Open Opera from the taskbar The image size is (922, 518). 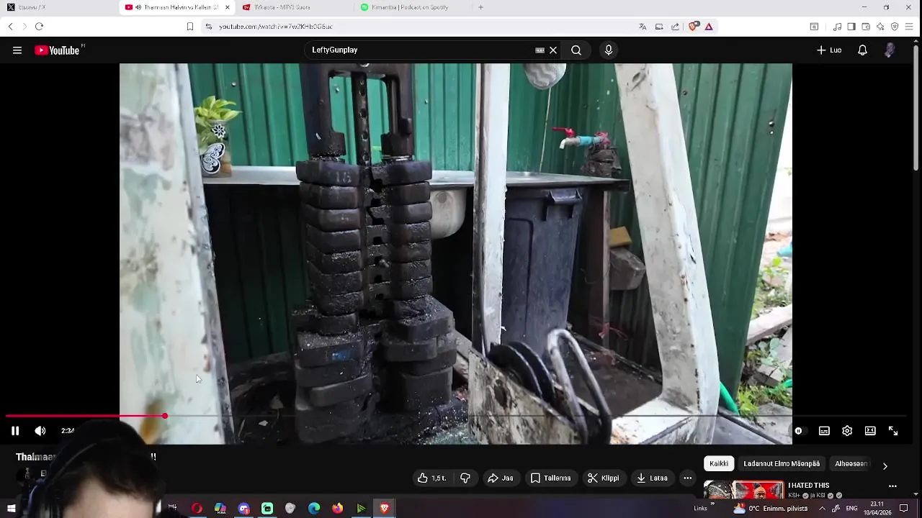click(197, 509)
